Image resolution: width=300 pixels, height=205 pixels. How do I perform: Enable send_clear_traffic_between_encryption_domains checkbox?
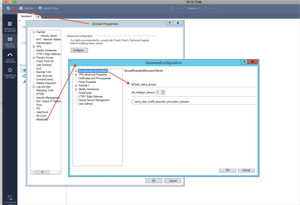[x=133, y=101]
